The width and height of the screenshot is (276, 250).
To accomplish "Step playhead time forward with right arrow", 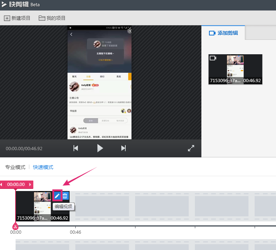I will pyautogui.click(x=30, y=185).
